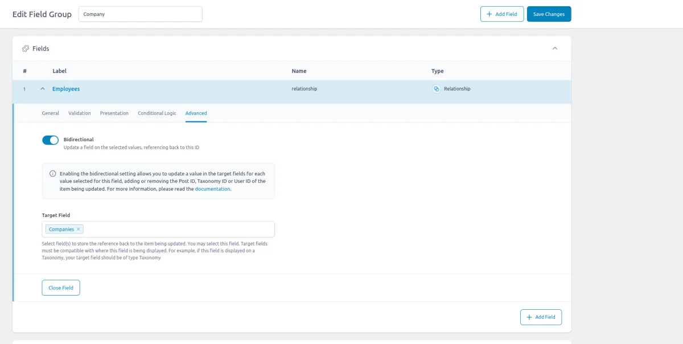Open the Target Field select box
The height and width of the screenshot is (344, 683).
[158, 229]
